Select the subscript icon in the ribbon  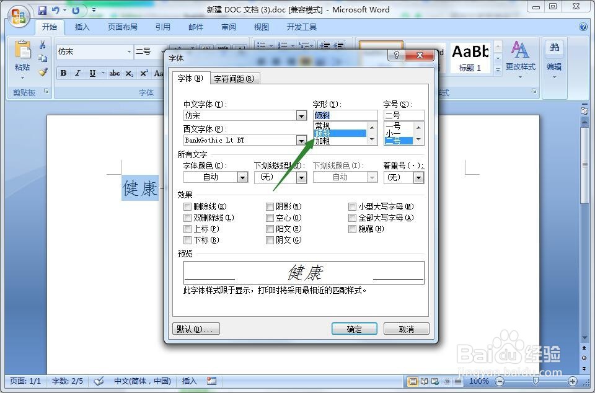[x=130, y=73]
